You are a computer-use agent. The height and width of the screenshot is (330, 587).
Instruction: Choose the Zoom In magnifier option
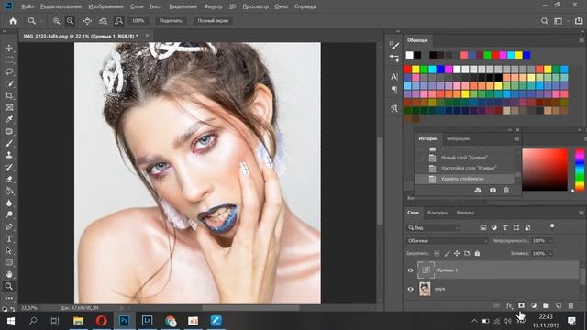56,21
